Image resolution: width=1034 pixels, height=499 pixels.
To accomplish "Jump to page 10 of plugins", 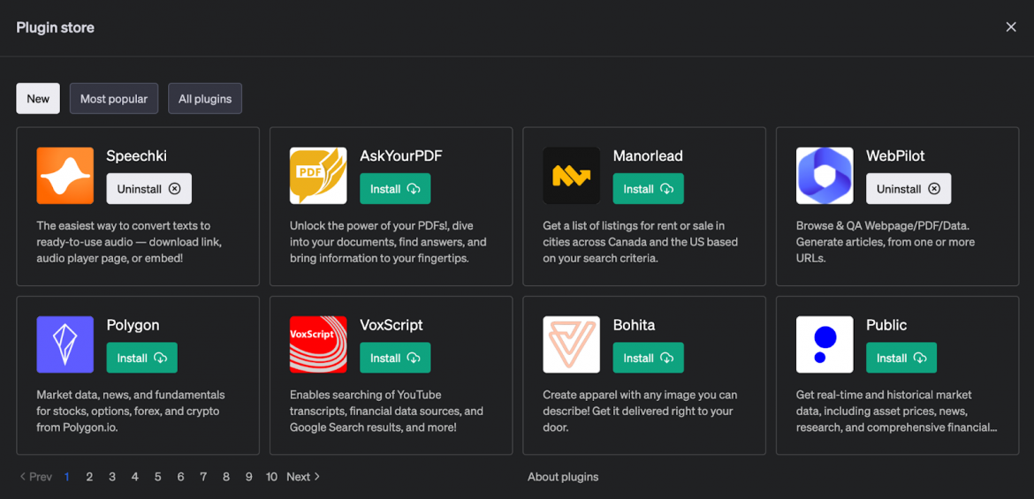I will pos(271,477).
